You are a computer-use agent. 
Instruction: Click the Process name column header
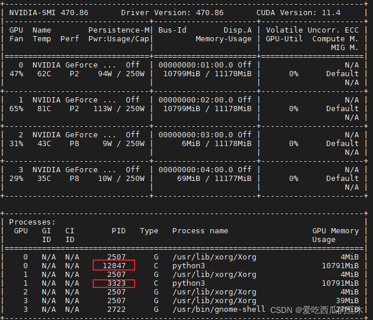coord(200,231)
